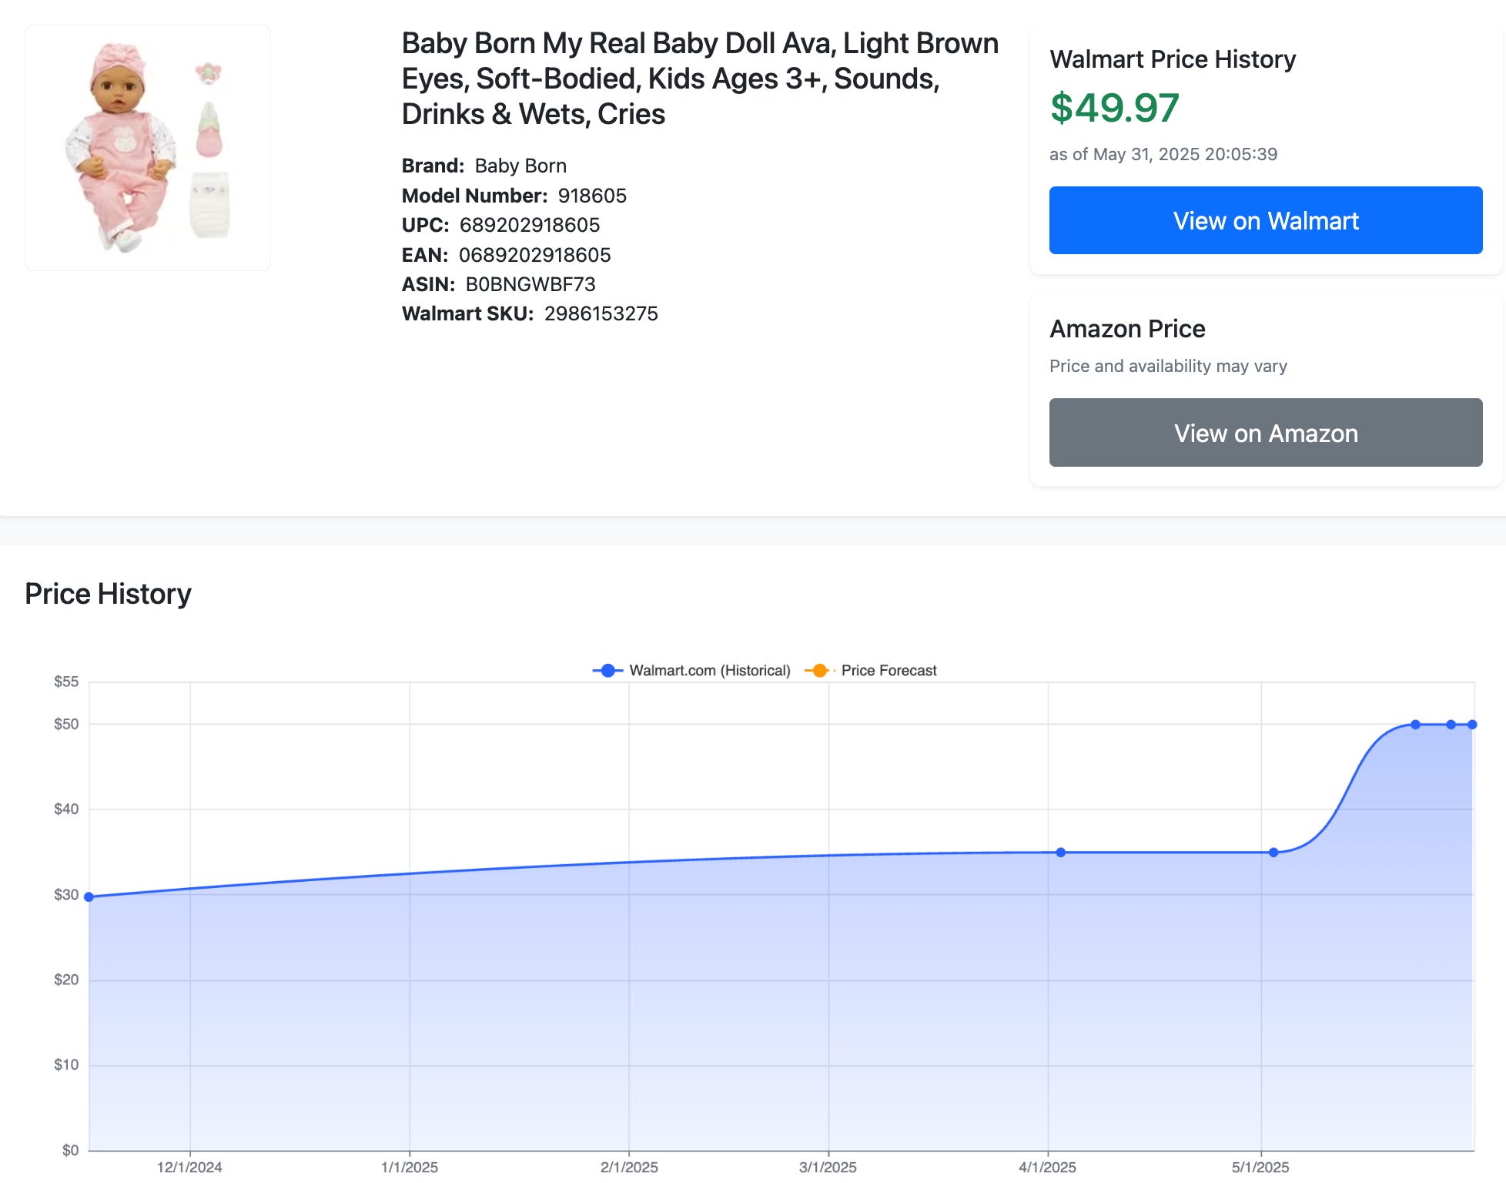Click the $30 y-axis label

coord(66,894)
